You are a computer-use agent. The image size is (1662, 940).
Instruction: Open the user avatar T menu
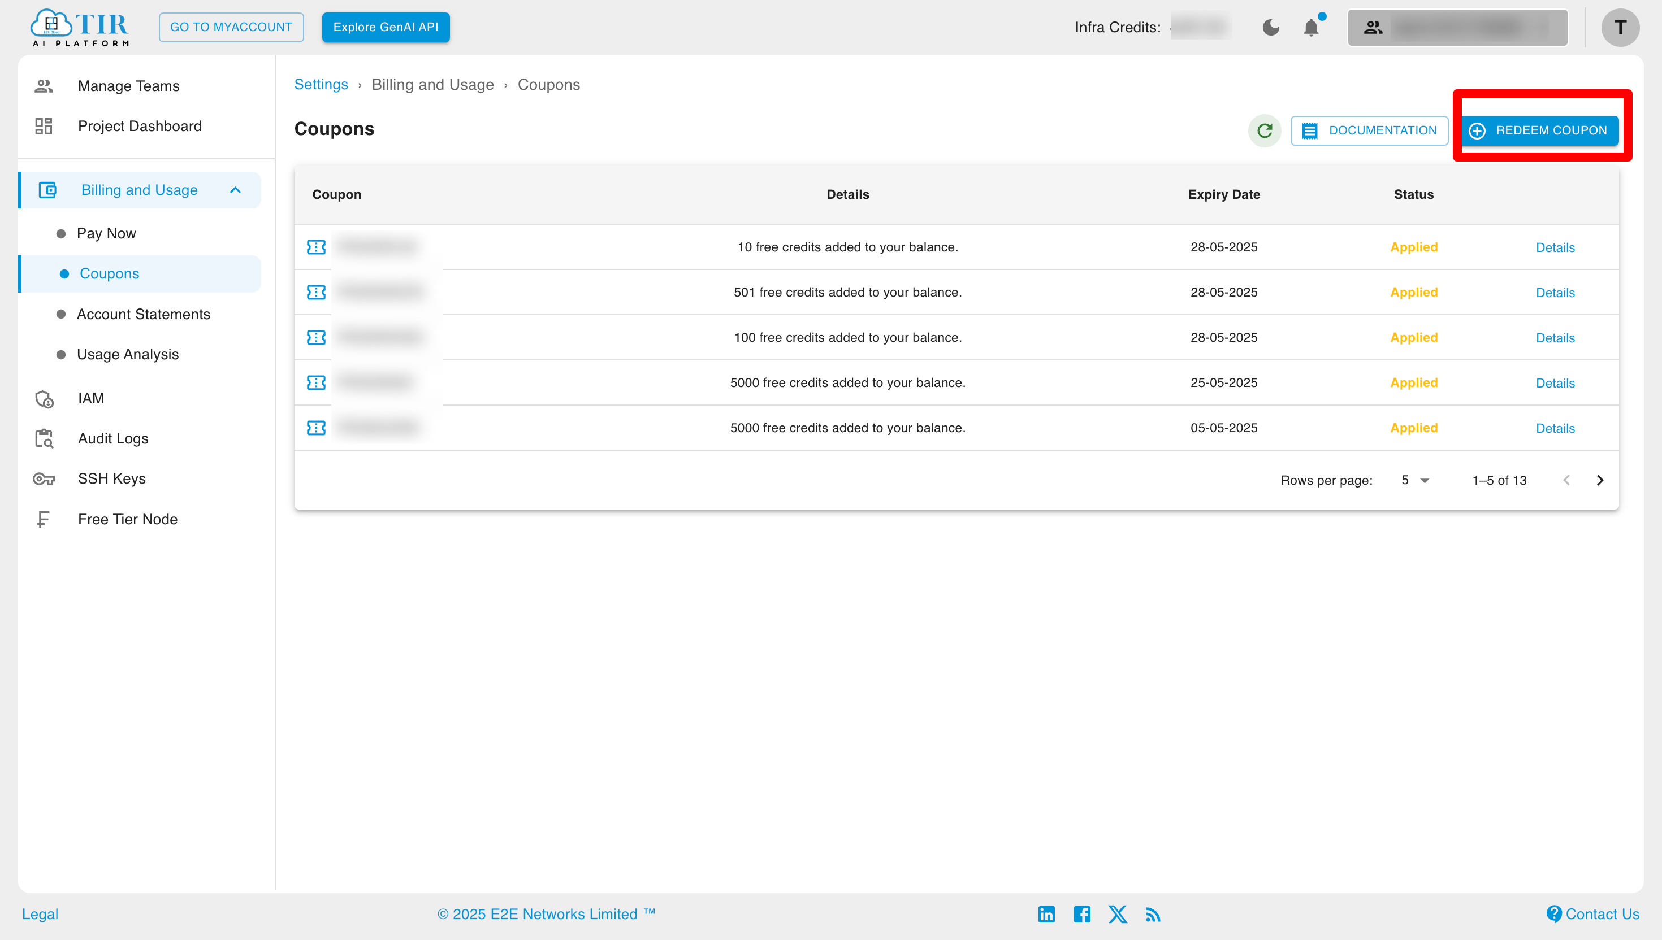pyautogui.click(x=1620, y=27)
